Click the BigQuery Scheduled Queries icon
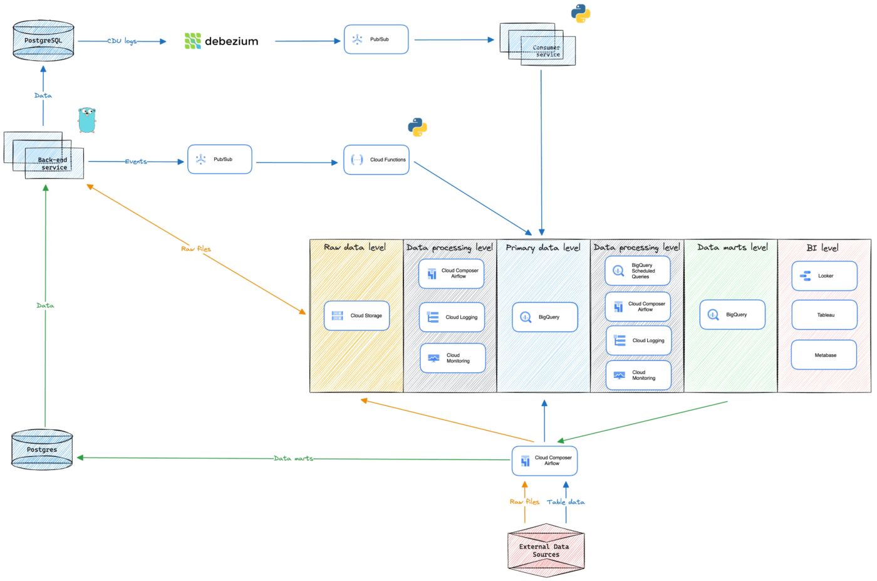 (638, 270)
